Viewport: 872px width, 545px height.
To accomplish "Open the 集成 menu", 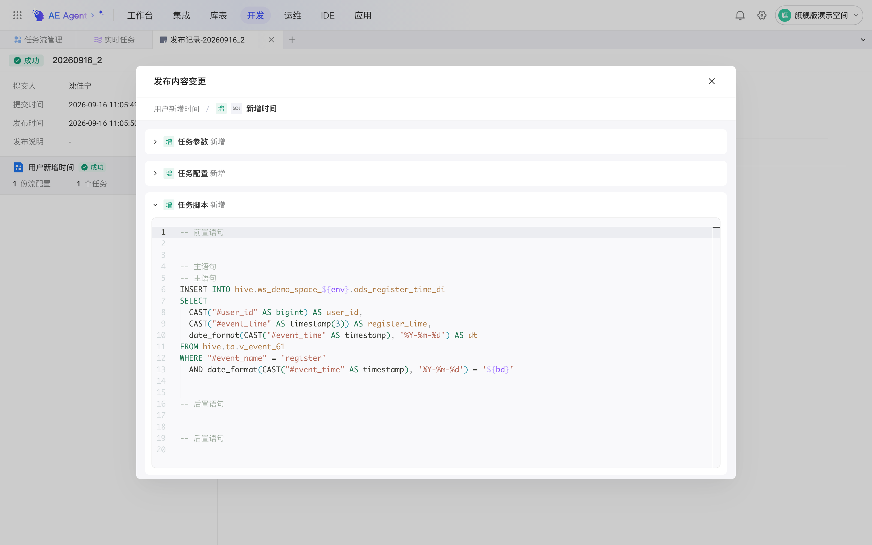I will tap(181, 16).
